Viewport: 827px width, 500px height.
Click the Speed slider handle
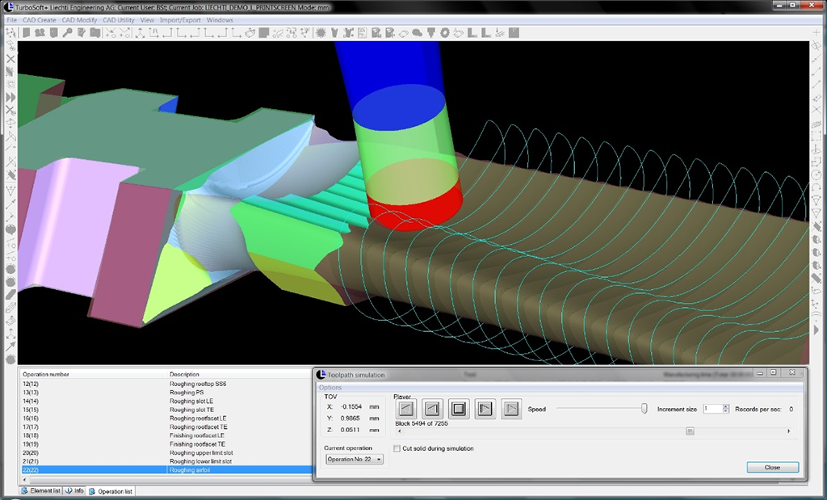[644, 409]
